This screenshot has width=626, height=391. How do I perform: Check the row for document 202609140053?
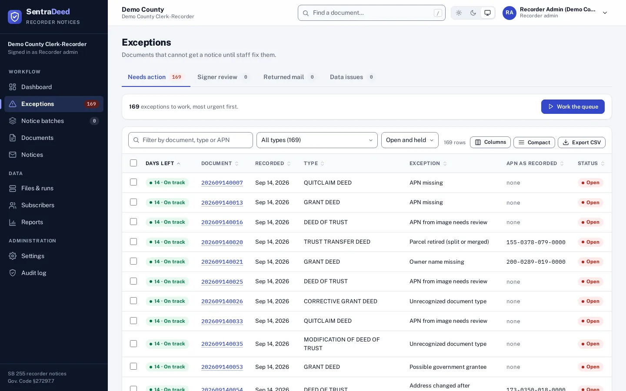[x=133, y=366]
